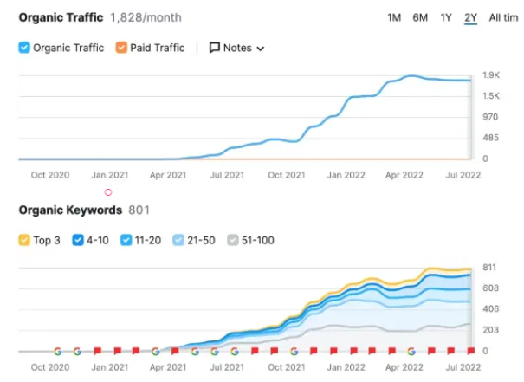Image resolution: width=524 pixels, height=382 pixels.
Task: Click the leftmost Google update marker on the keywords timeline
Action: tap(57, 352)
